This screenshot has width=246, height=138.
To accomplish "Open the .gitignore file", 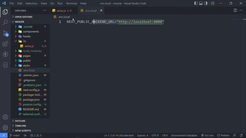I will 30,80.
